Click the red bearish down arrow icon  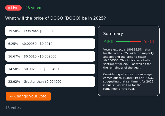pyautogui.click(x=145, y=41)
